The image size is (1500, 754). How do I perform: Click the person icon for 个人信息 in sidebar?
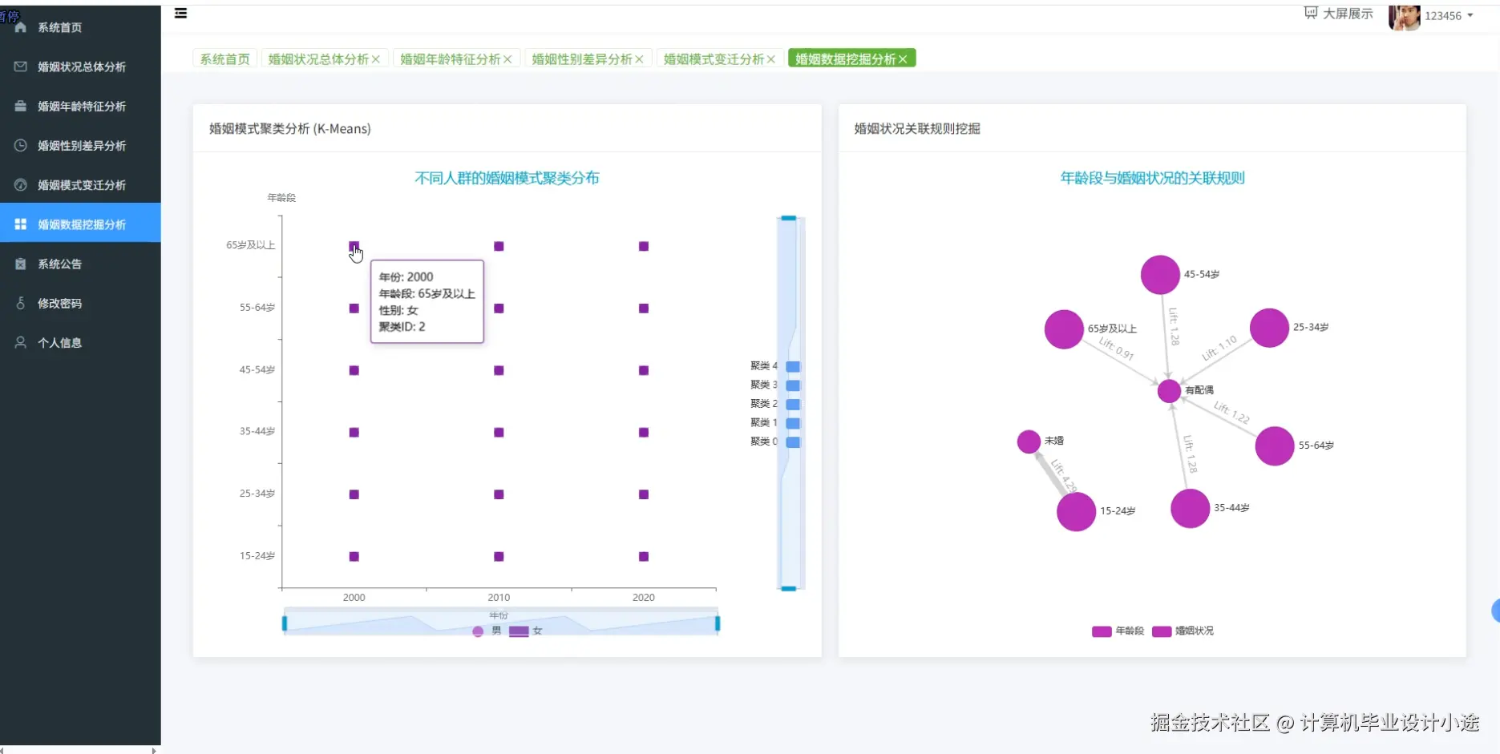(21, 342)
